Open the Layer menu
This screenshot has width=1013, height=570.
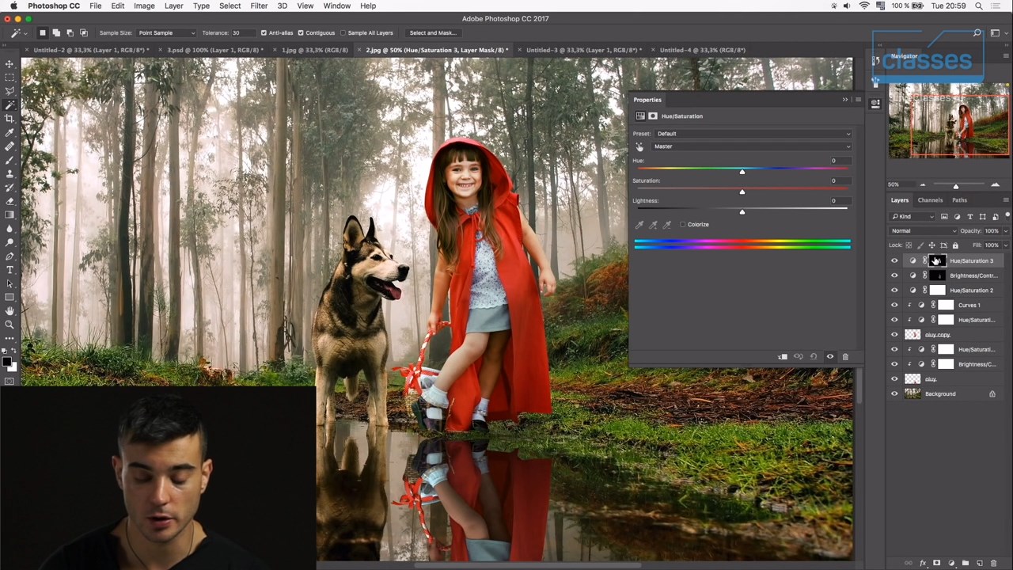tap(173, 6)
